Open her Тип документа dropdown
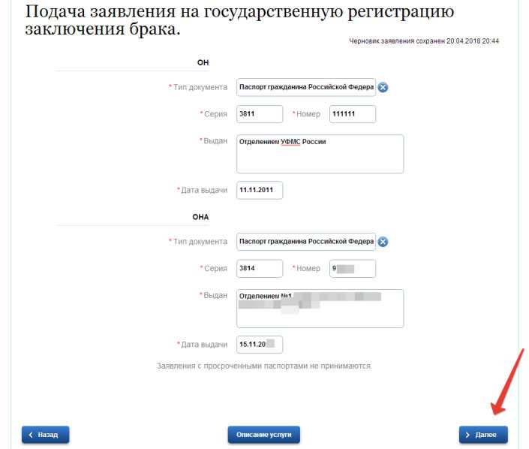This screenshot has width=529, height=449. tap(306, 242)
